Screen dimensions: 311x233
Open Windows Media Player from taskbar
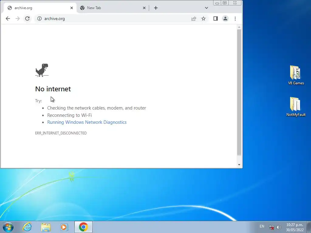[64, 227]
